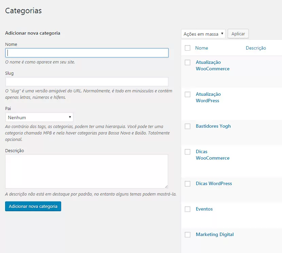Select the Atualização WooCommerce checkbox
The width and height of the screenshot is (282, 253).
pos(188,62)
